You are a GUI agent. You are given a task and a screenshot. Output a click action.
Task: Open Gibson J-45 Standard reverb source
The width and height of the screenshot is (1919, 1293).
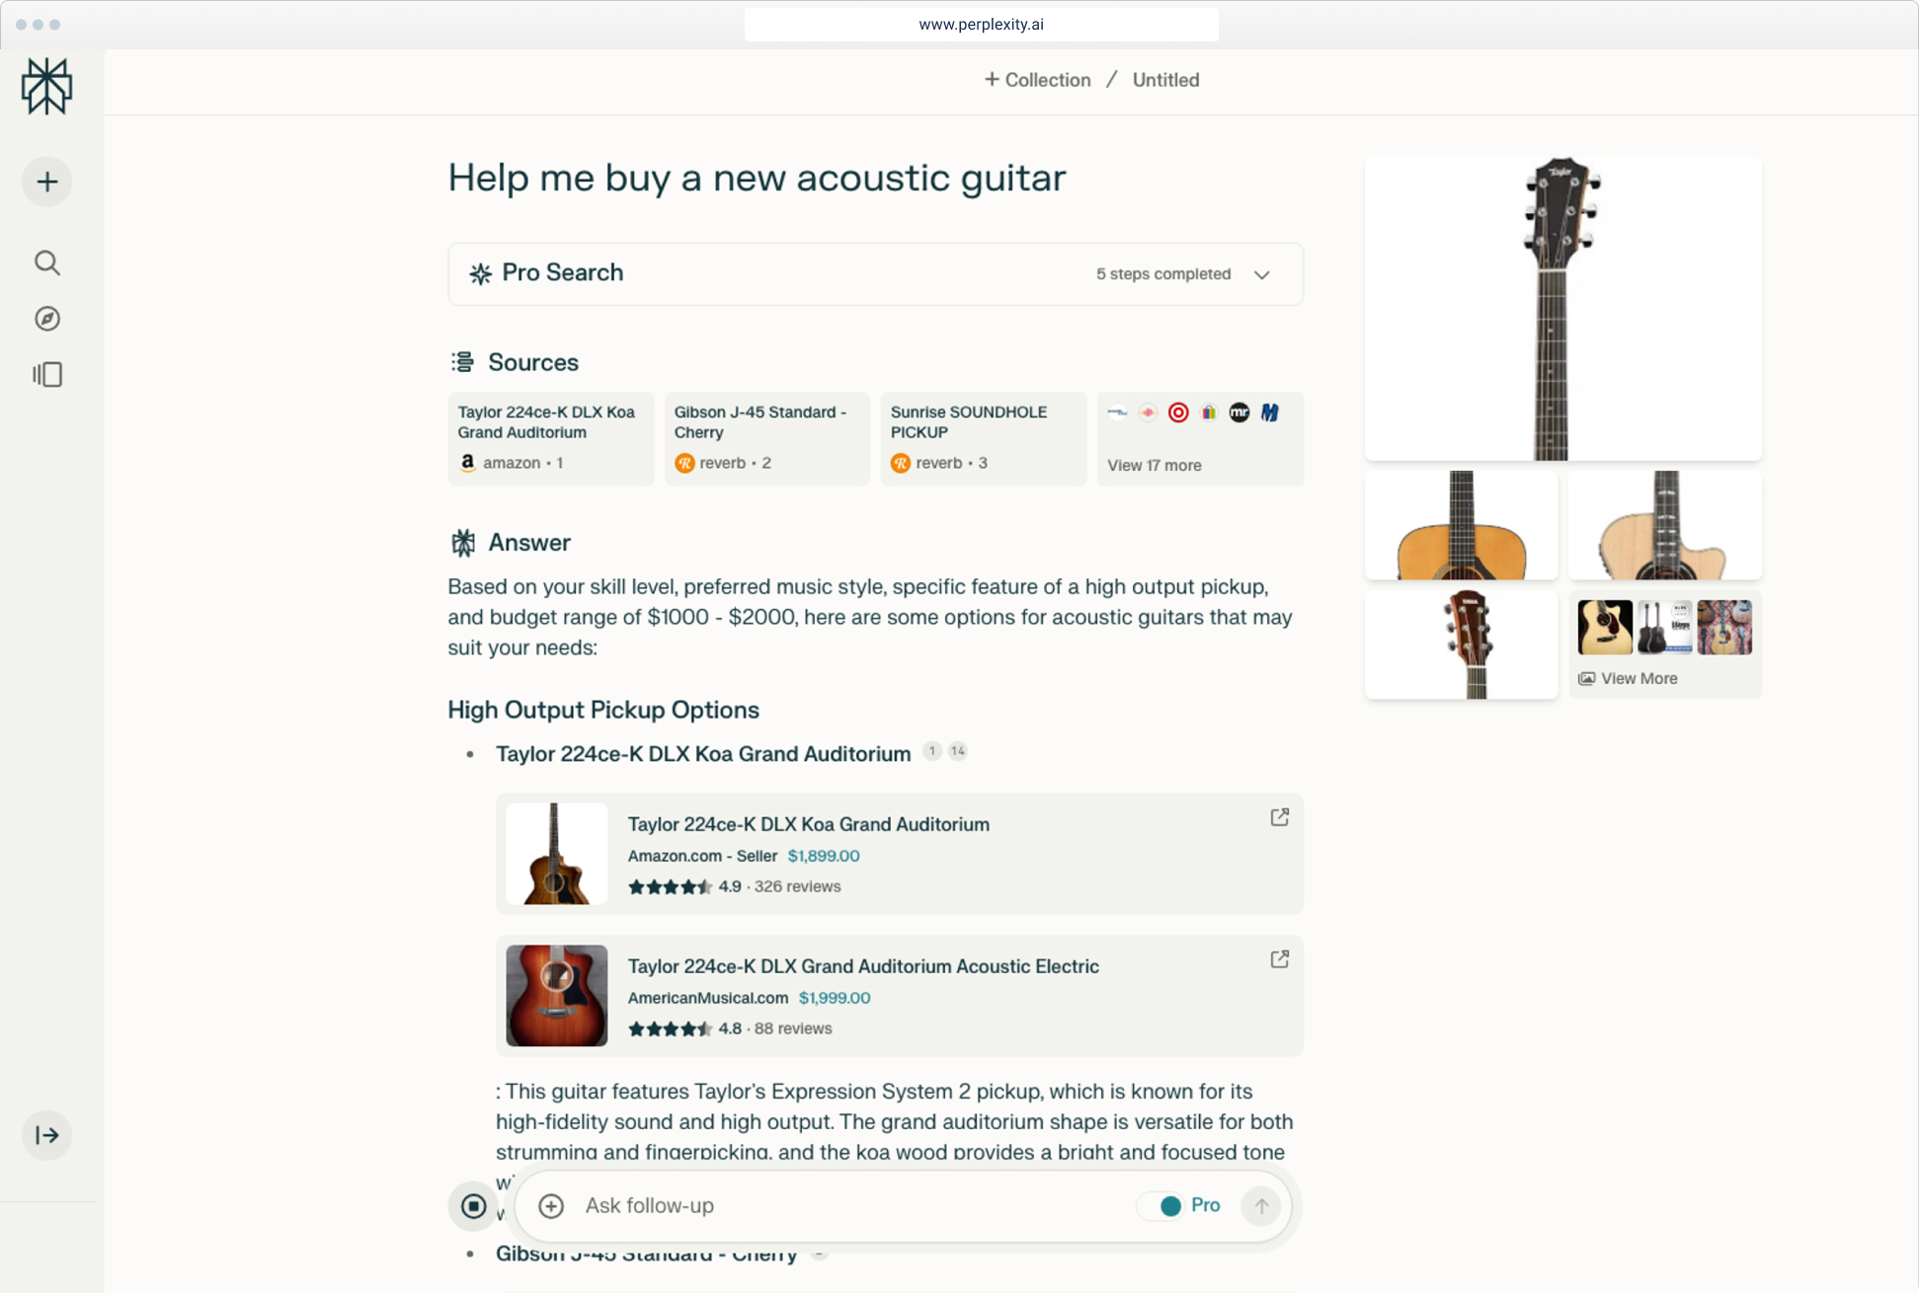pyautogui.click(x=766, y=438)
